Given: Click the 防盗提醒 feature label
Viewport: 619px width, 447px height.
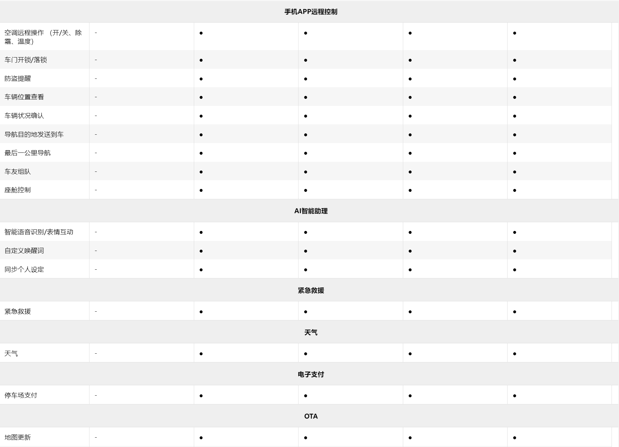Looking at the screenshot, I should tap(18, 78).
